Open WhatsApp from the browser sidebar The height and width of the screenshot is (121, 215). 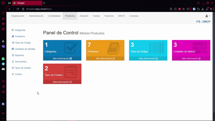pos(3,59)
